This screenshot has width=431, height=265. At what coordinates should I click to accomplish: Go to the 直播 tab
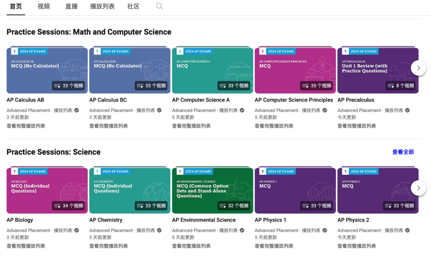click(x=71, y=6)
